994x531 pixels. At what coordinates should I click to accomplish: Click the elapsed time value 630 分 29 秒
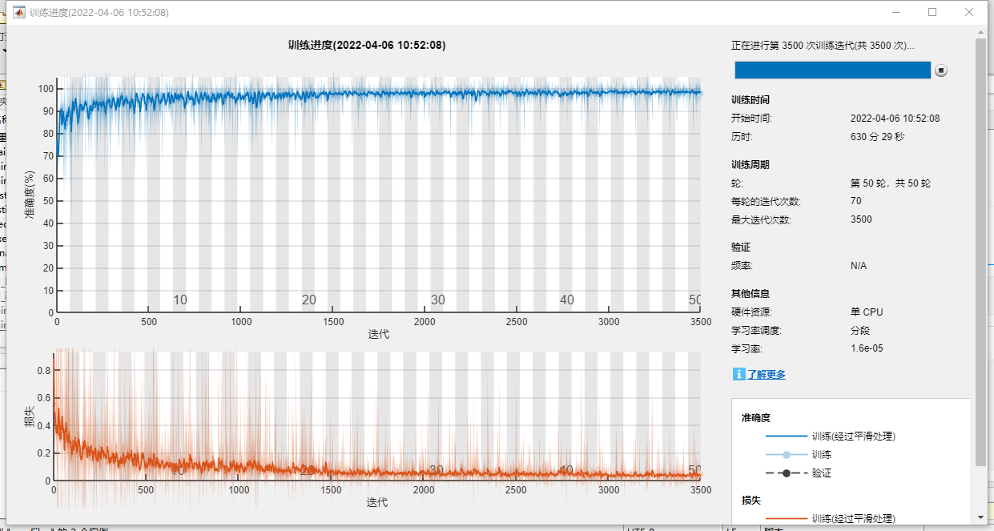[877, 137]
